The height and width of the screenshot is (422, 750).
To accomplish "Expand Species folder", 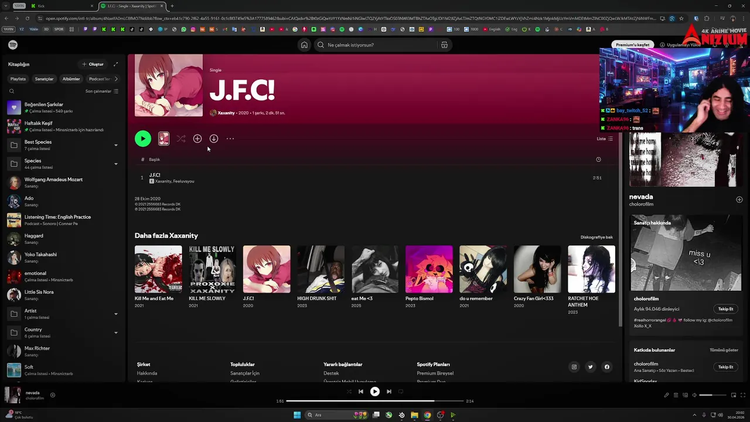I will (x=115, y=164).
